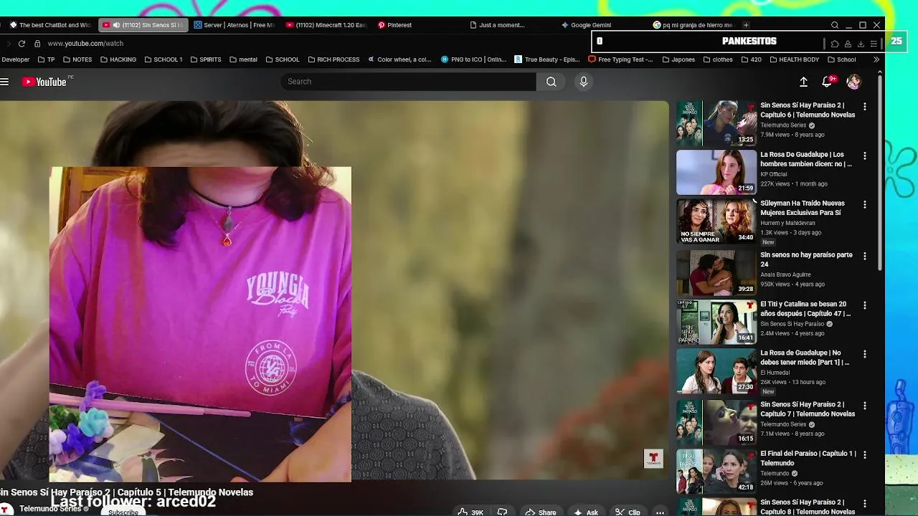This screenshot has height=516, width=918.
Task: Open options menu for Capítulo 6 video
Action: tap(865, 106)
